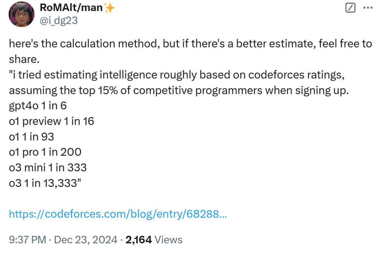Click the 9:37 PM timestamp
Image resolution: width=382 pixels, height=255 pixels.
[x=28, y=240]
